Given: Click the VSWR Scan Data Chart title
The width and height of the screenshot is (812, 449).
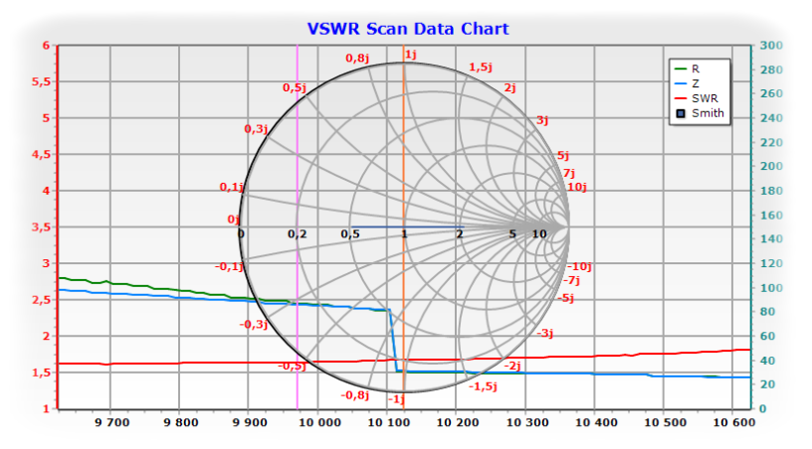Looking at the screenshot, I should (x=408, y=29).
